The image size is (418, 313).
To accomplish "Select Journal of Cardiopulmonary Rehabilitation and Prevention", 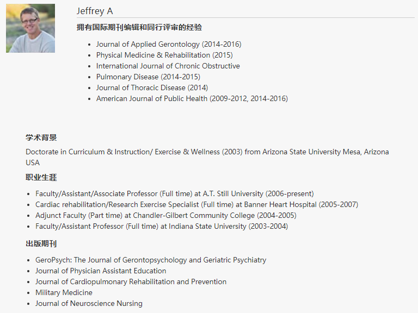I will click(x=131, y=282).
